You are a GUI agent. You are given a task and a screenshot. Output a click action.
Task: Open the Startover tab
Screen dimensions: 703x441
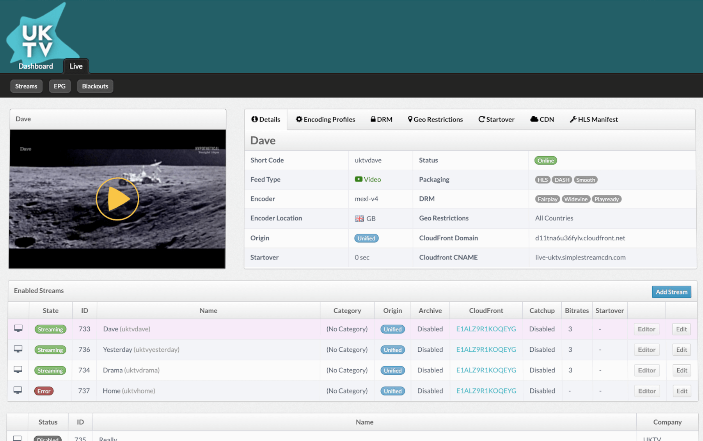point(496,119)
